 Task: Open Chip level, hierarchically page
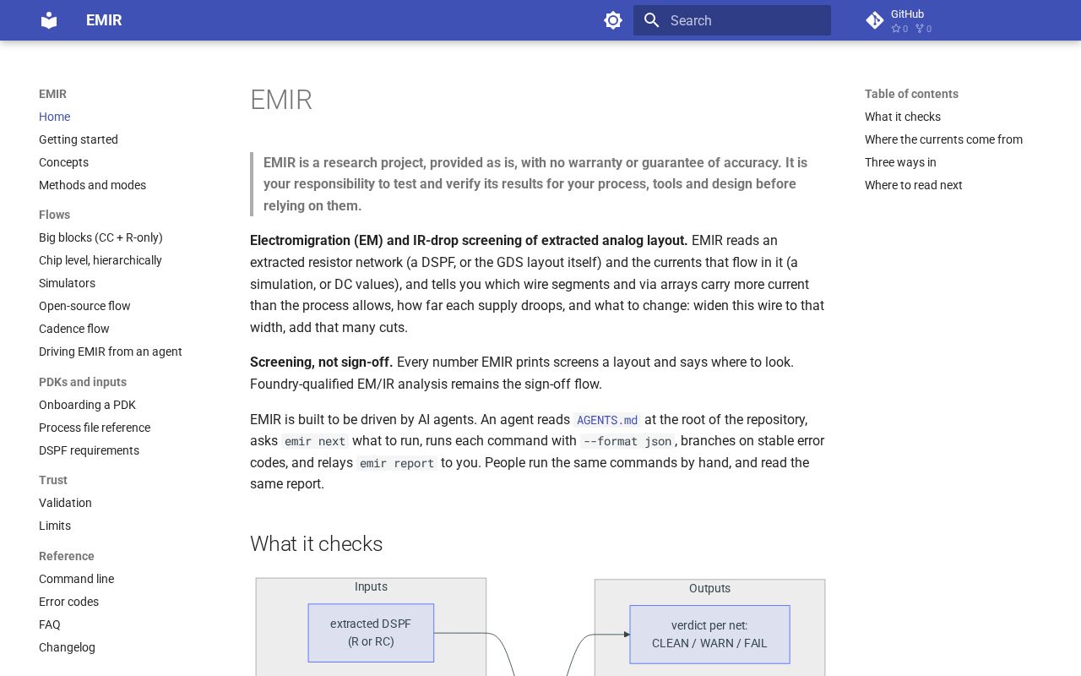click(x=100, y=260)
